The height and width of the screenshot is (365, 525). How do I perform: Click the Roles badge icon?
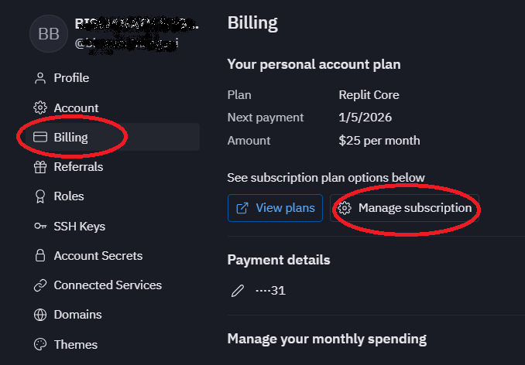coord(40,196)
